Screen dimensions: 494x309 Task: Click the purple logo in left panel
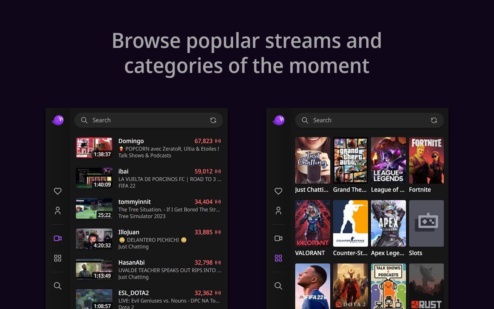[x=58, y=120]
